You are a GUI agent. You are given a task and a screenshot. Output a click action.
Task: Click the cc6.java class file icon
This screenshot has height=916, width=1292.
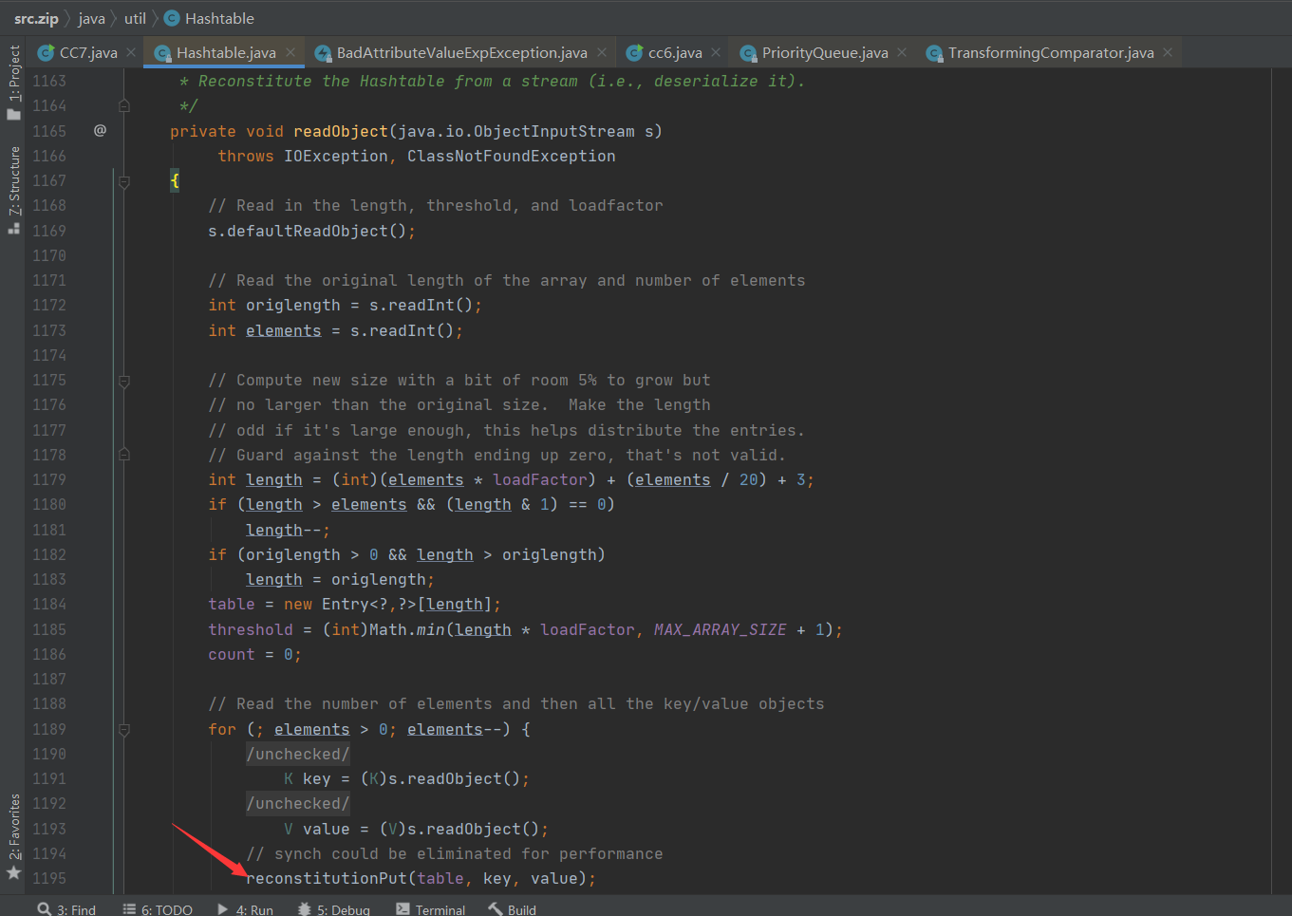click(634, 53)
